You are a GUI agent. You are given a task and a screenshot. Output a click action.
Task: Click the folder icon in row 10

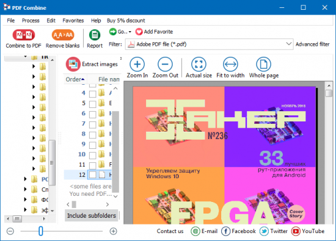[x=101, y=154]
